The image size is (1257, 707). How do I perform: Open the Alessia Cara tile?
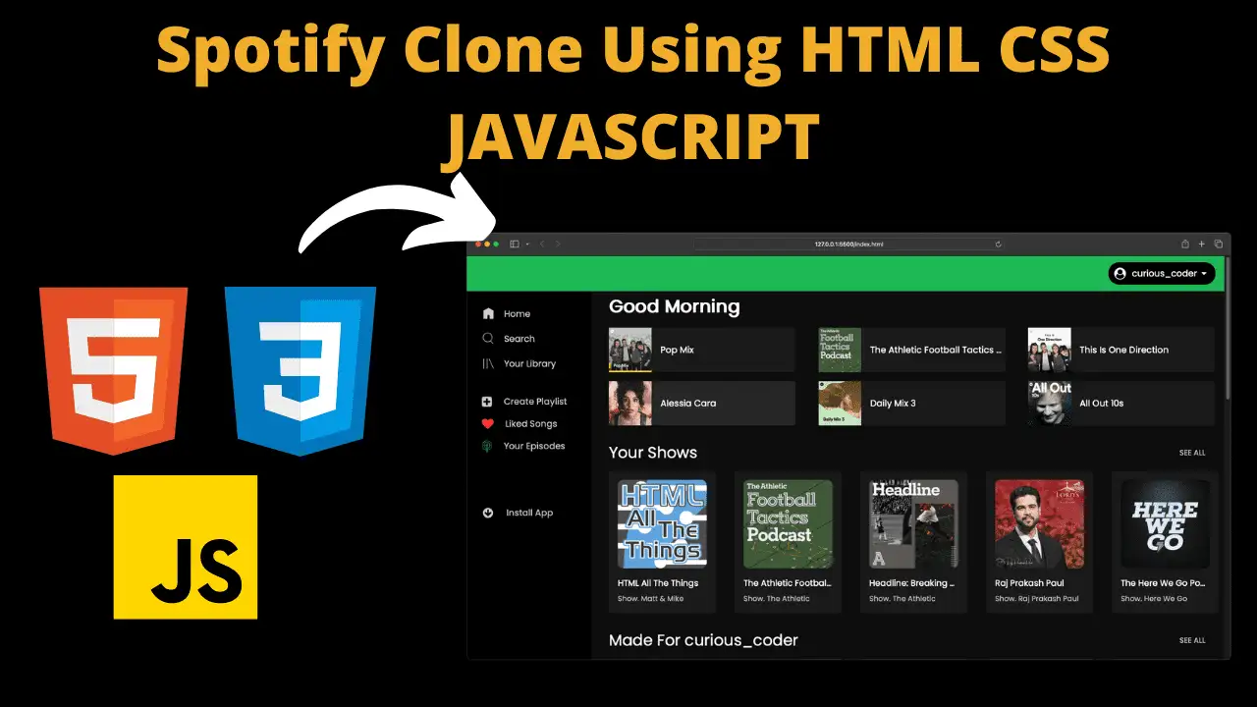[702, 403]
